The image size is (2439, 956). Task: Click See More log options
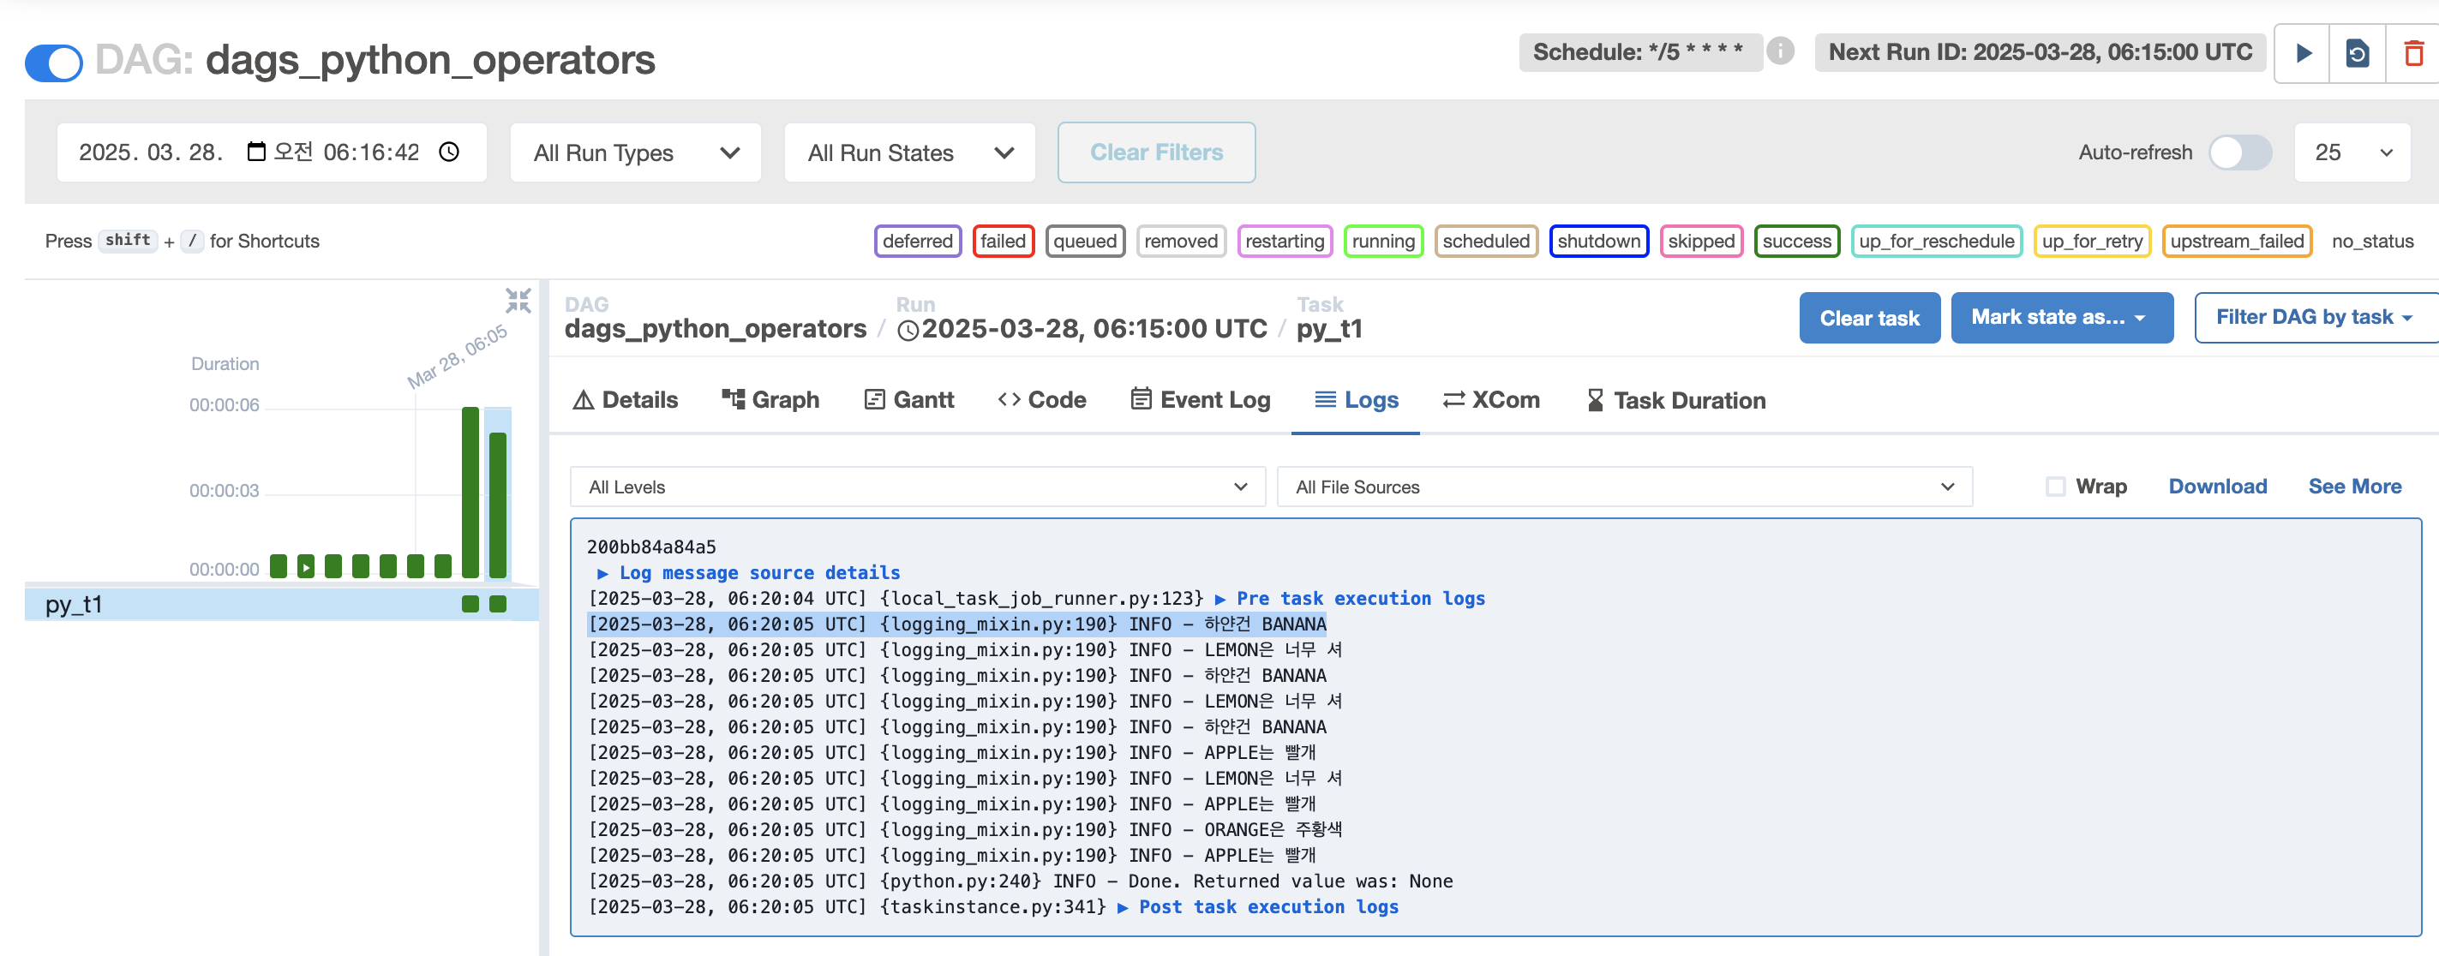pyautogui.click(x=2356, y=486)
